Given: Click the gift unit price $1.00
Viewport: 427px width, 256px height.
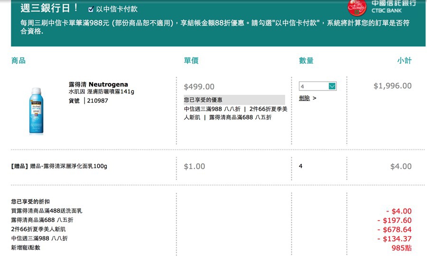Looking at the screenshot, I should tap(195, 166).
